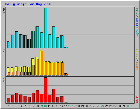Click the tallest cyan hits bar for day 10

[46, 28]
